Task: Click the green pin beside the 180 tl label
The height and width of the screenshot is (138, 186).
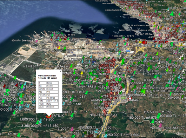Action: click(x=19, y=135)
